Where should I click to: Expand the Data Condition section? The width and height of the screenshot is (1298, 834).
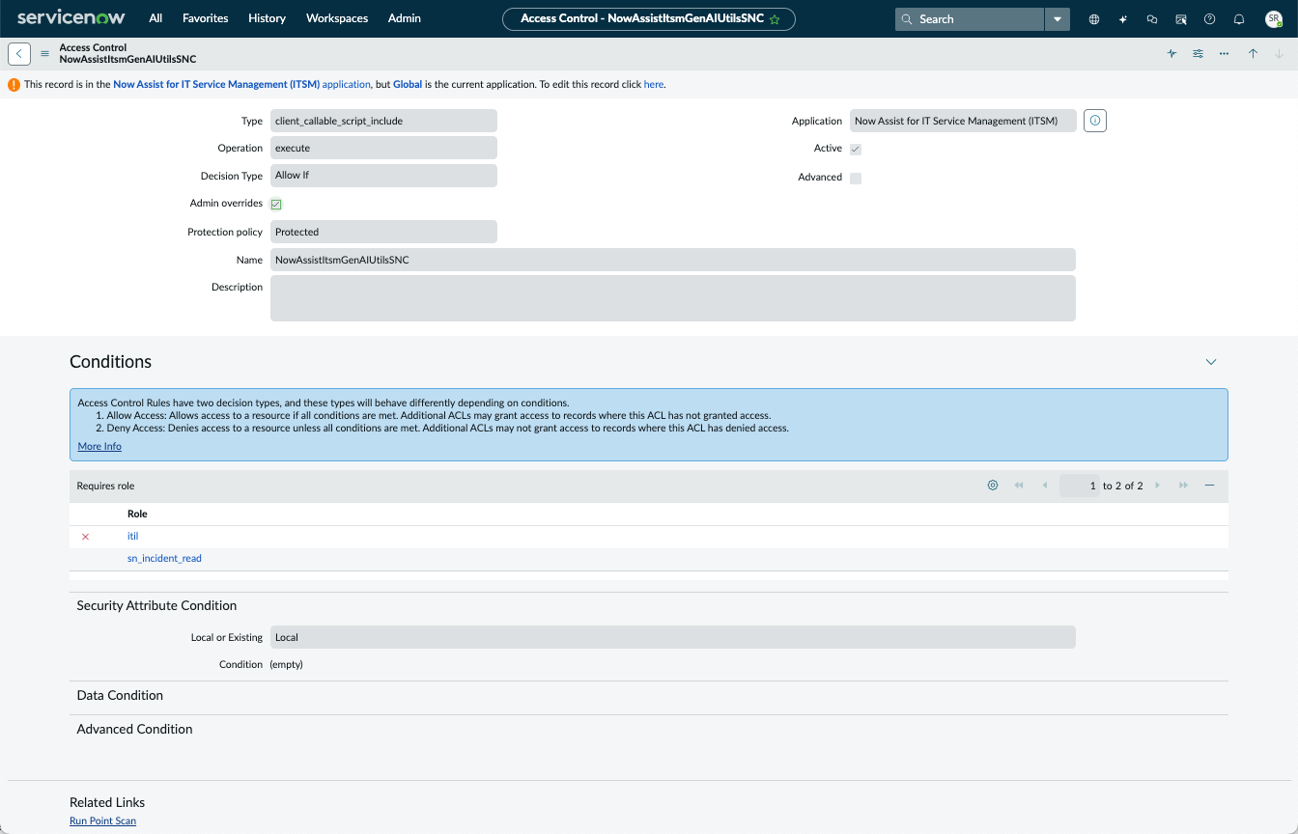coord(120,695)
